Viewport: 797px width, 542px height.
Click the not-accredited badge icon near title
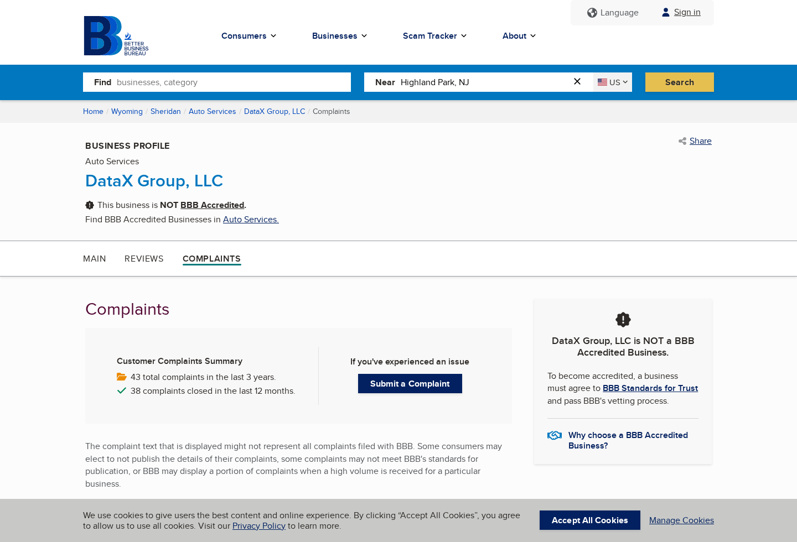(x=90, y=205)
